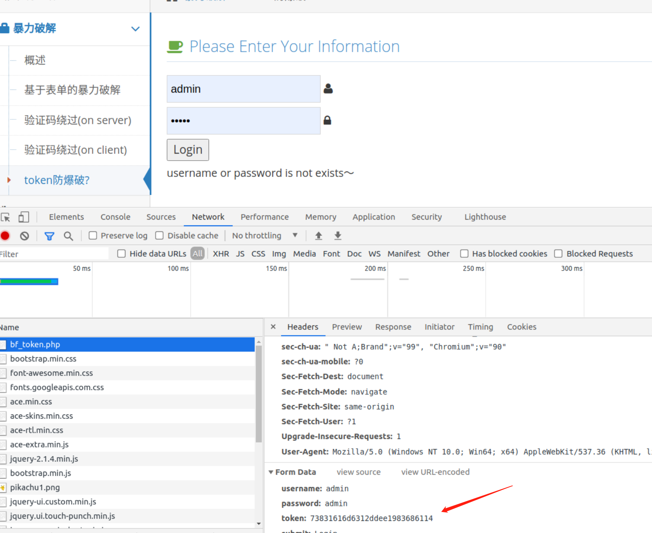This screenshot has width=652, height=533.
Task: Open the Security tab
Action: (427, 217)
